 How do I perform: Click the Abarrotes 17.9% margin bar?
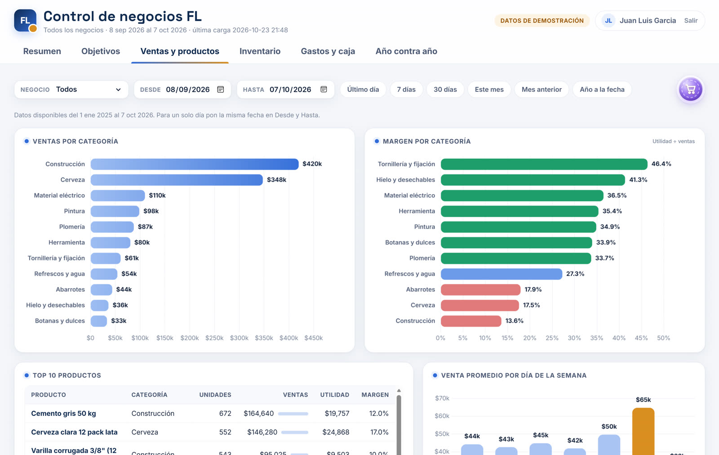(x=481, y=290)
